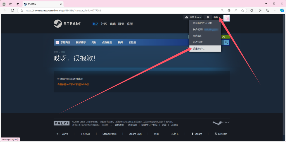286x142 pixels.
Task: Click the 主页 breadcrumb link
Action: point(56,52)
